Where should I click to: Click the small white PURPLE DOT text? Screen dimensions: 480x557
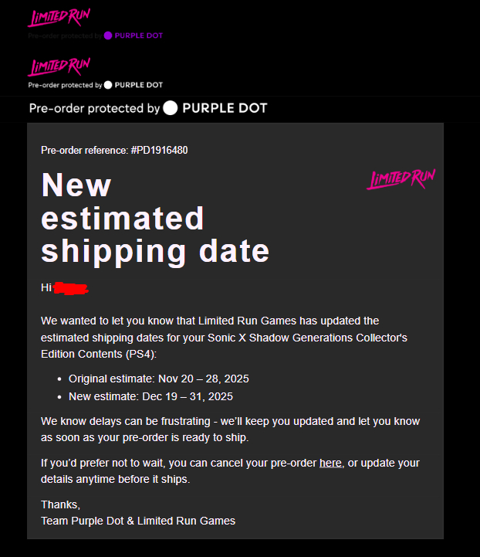pos(139,85)
